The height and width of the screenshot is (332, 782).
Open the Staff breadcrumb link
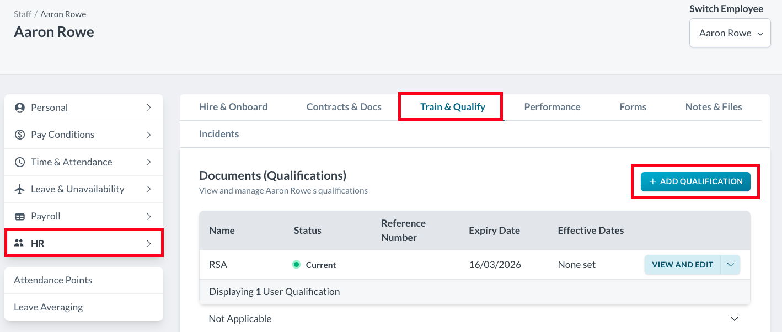click(23, 14)
